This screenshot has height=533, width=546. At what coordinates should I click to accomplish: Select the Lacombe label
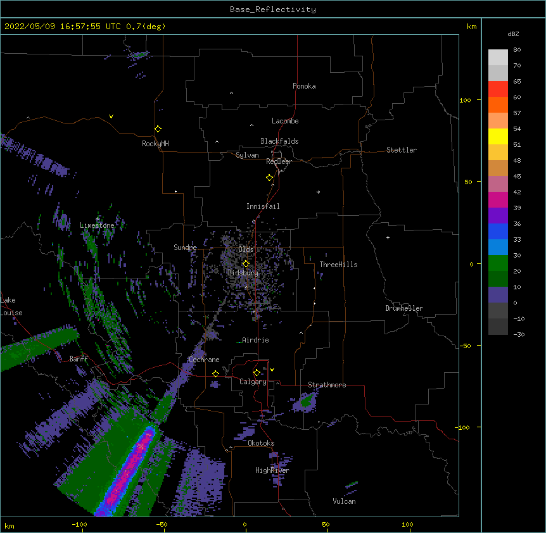pyautogui.click(x=285, y=121)
